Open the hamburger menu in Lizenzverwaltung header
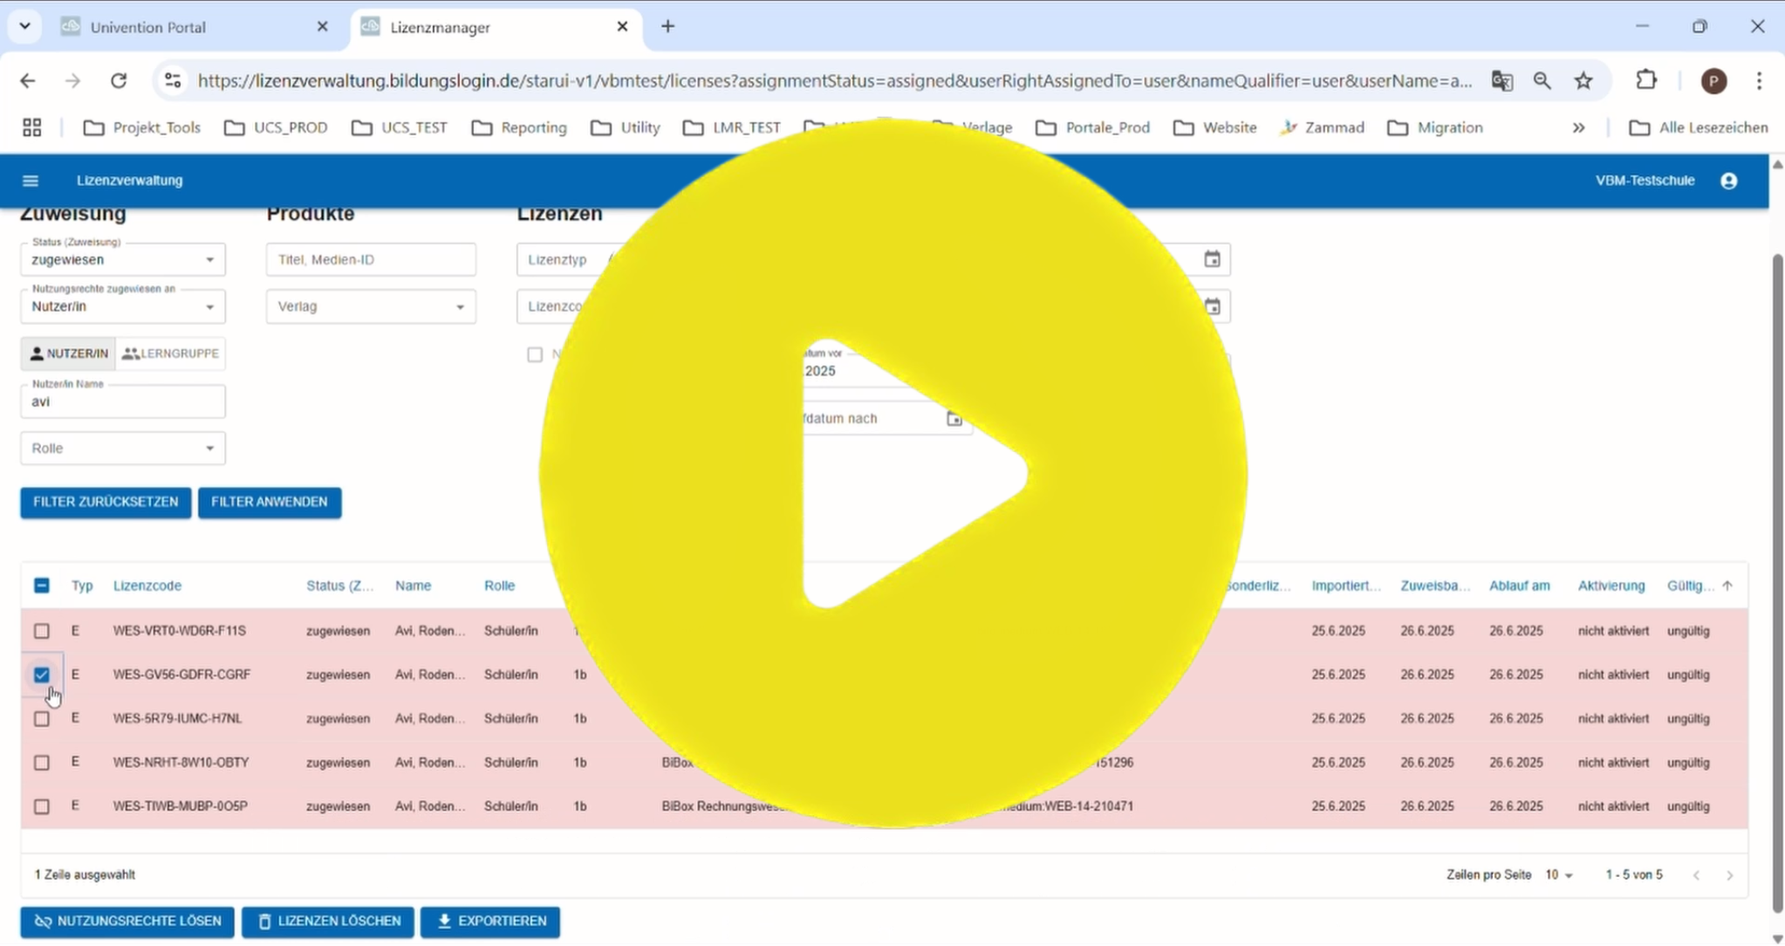 [x=31, y=181]
